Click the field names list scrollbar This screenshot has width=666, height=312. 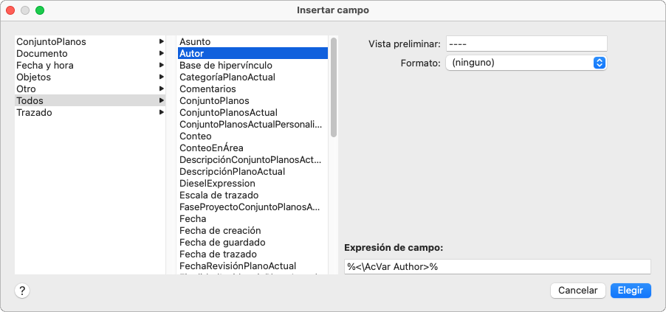tap(334, 89)
